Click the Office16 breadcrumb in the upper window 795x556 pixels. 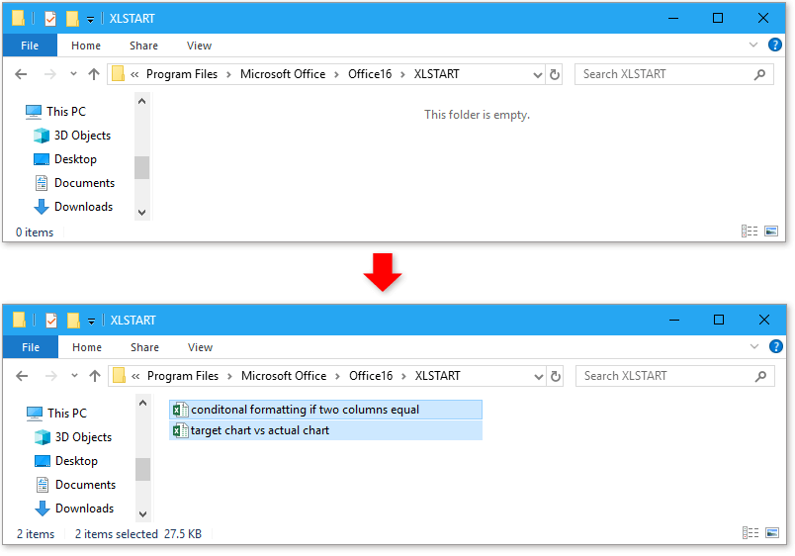point(370,74)
